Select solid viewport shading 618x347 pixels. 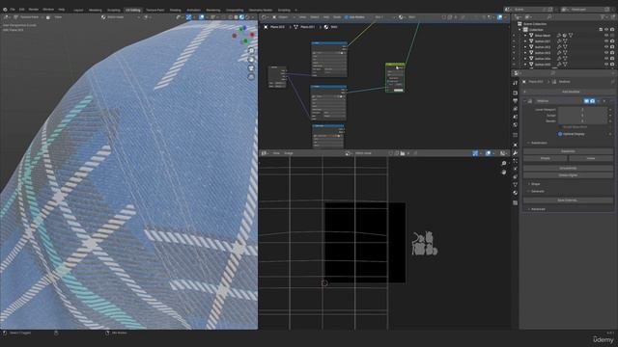pyautogui.click(x=236, y=17)
